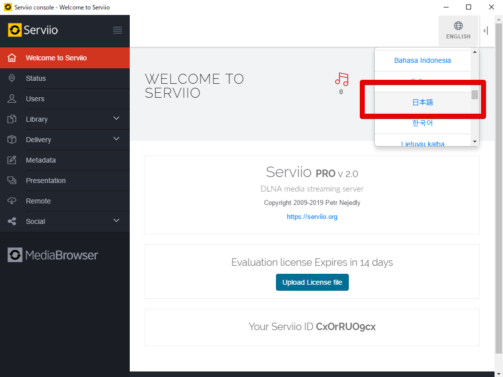The image size is (503, 377).
Task: Click the Evaluation license Expires in 14 days text
Action: tap(312, 262)
